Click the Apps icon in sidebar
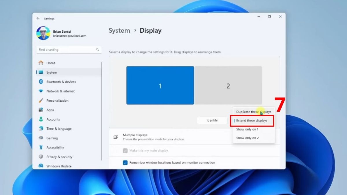347x195 pixels. (41, 110)
